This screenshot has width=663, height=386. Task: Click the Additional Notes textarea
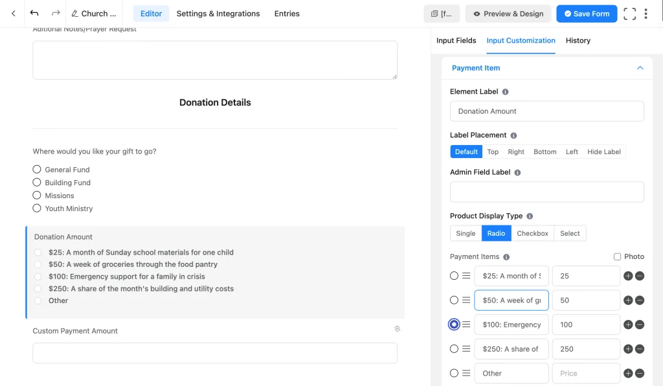click(215, 60)
